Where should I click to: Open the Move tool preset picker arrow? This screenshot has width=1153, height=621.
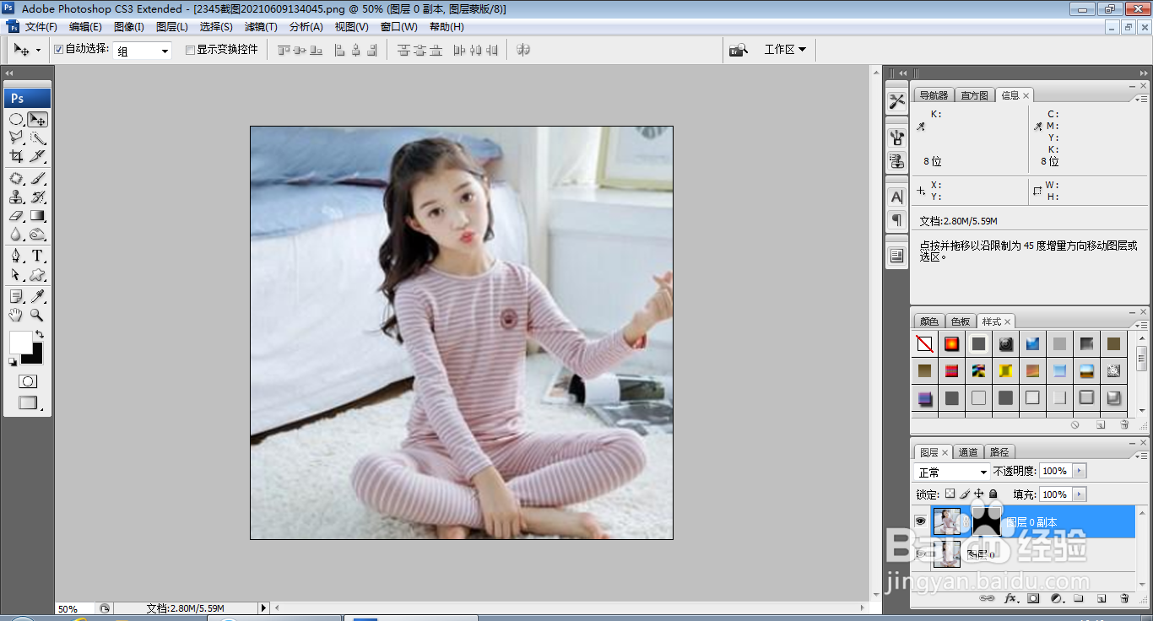pyautogui.click(x=38, y=51)
